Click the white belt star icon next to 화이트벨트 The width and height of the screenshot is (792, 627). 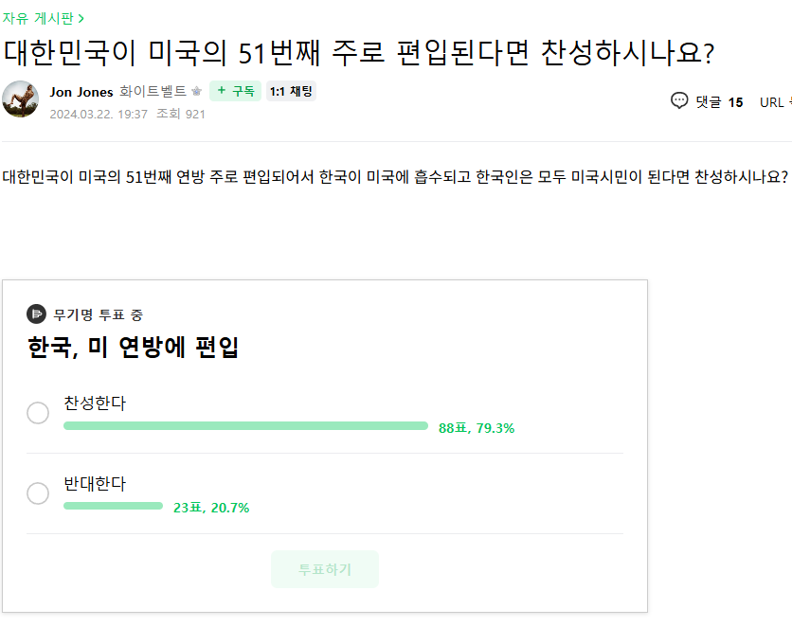(195, 91)
